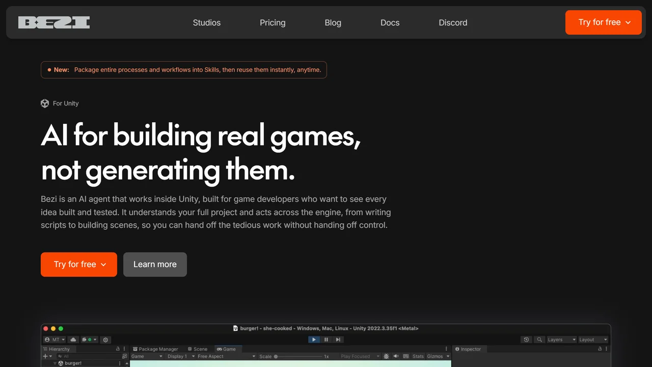Toggle the Stats button in Game view
The height and width of the screenshot is (367, 652).
[418, 356]
